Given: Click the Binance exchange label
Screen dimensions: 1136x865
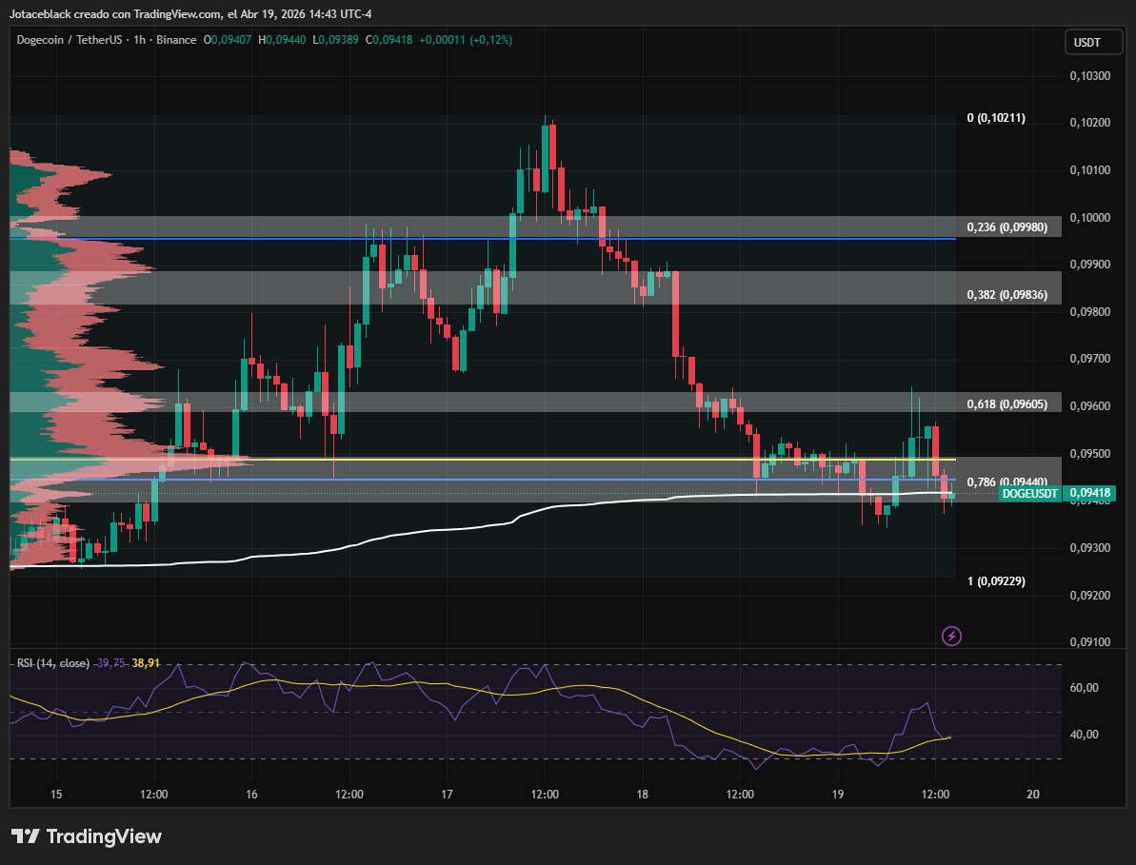Looking at the screenshot, I should pos(177,40).
